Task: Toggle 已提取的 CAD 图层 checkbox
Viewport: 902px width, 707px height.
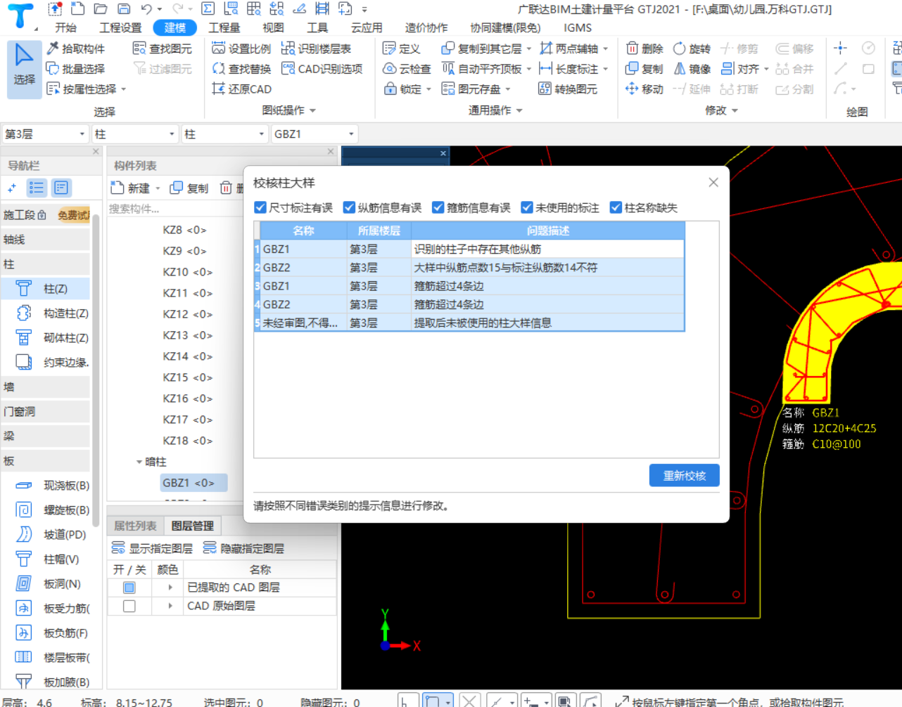Action: click(x=129, y=588)
